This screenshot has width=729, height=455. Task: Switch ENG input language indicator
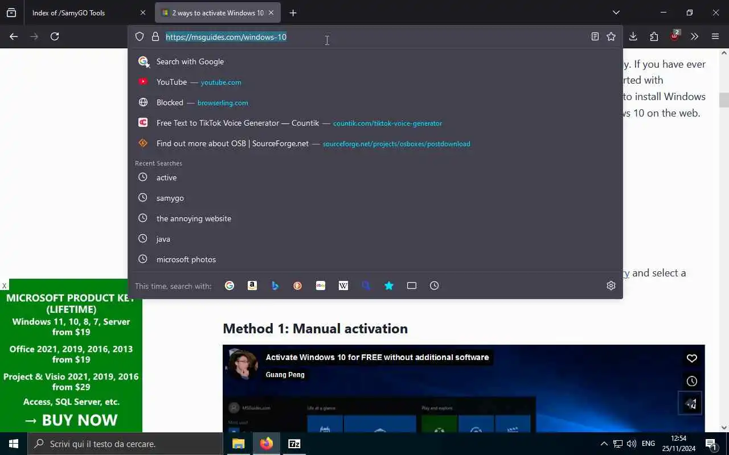tap(648, 444)
